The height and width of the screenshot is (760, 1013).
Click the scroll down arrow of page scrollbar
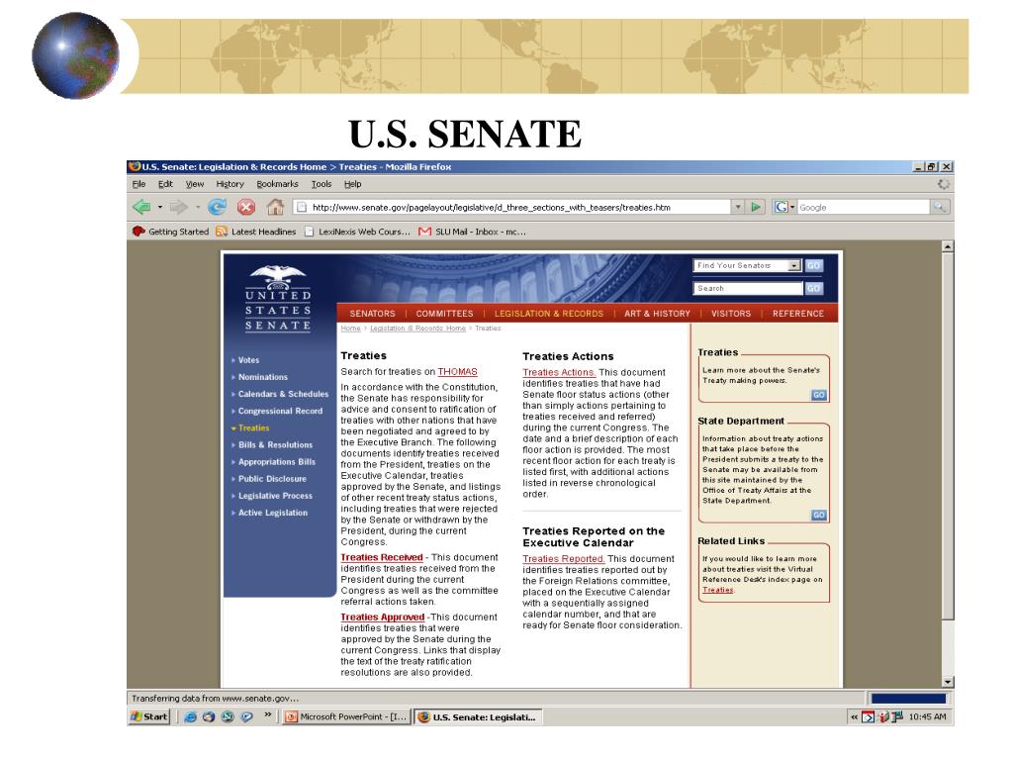[948, 682]
